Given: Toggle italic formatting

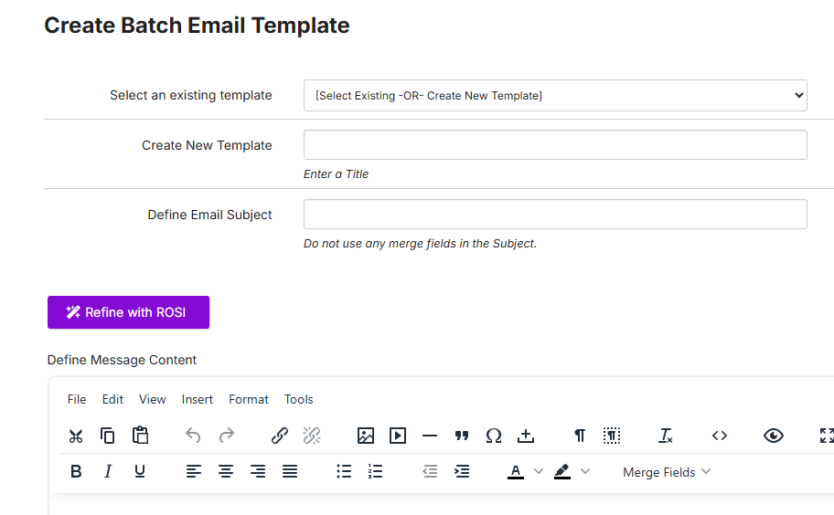Looking at the screenshot, I should [108, 471].
